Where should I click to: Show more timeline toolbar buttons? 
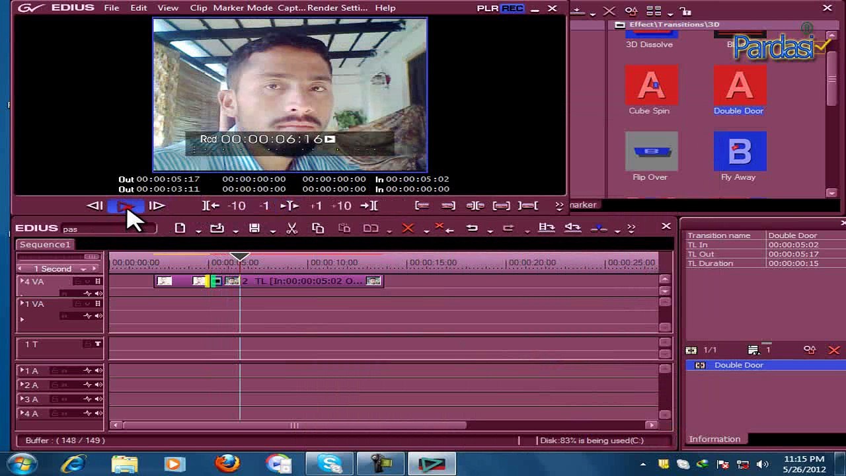click(631, 228)
